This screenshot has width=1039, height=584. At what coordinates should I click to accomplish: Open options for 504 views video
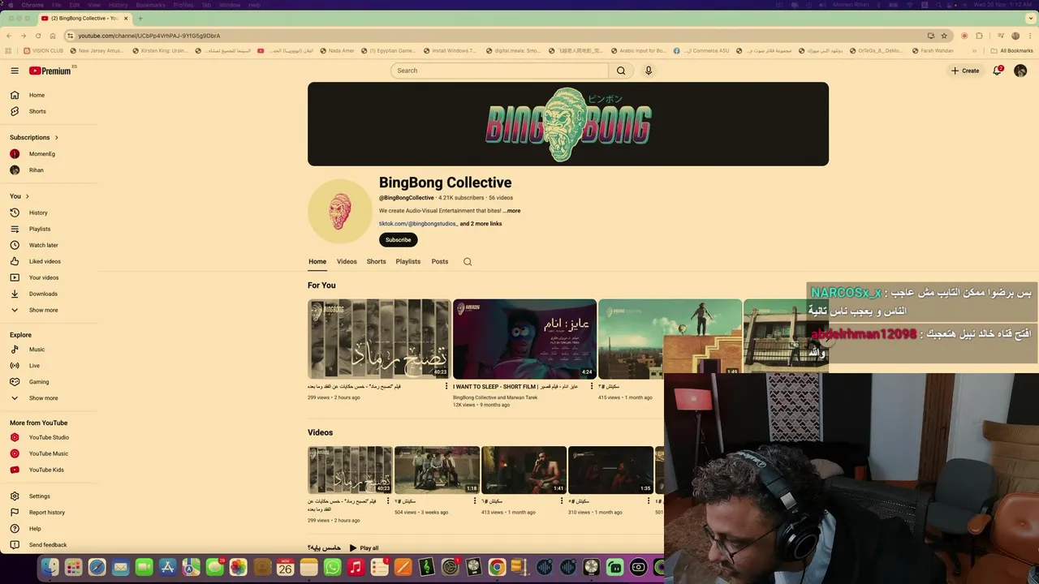click(475, 501)
